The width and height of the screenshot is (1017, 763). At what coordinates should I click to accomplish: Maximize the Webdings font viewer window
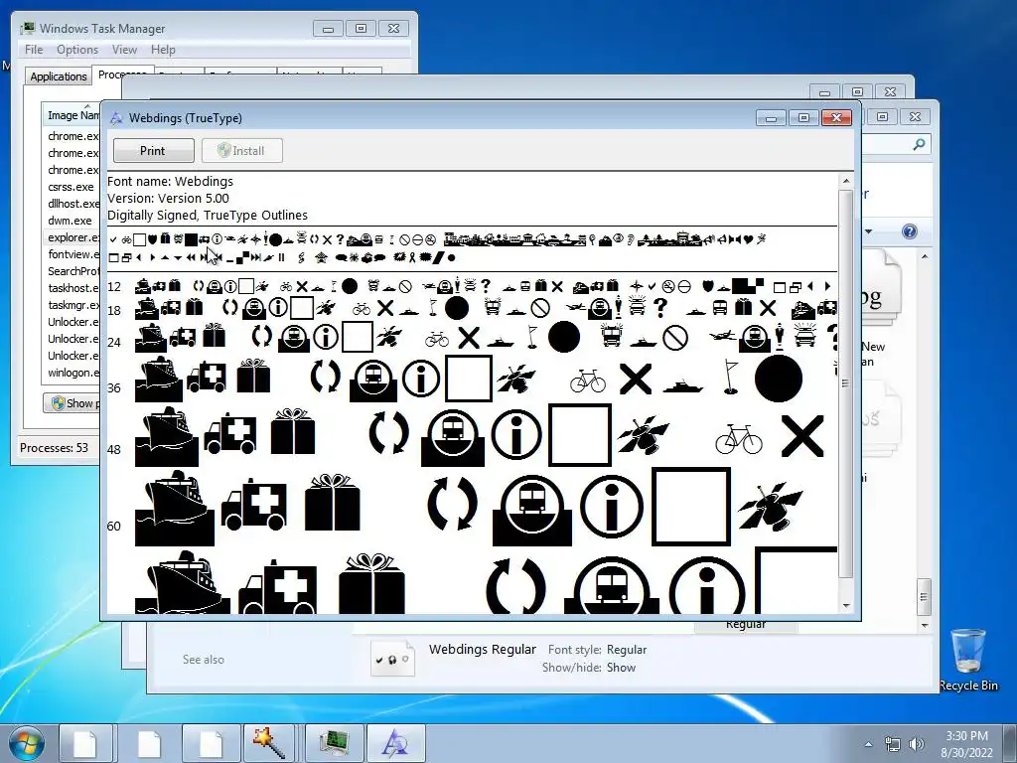point(803,117)
